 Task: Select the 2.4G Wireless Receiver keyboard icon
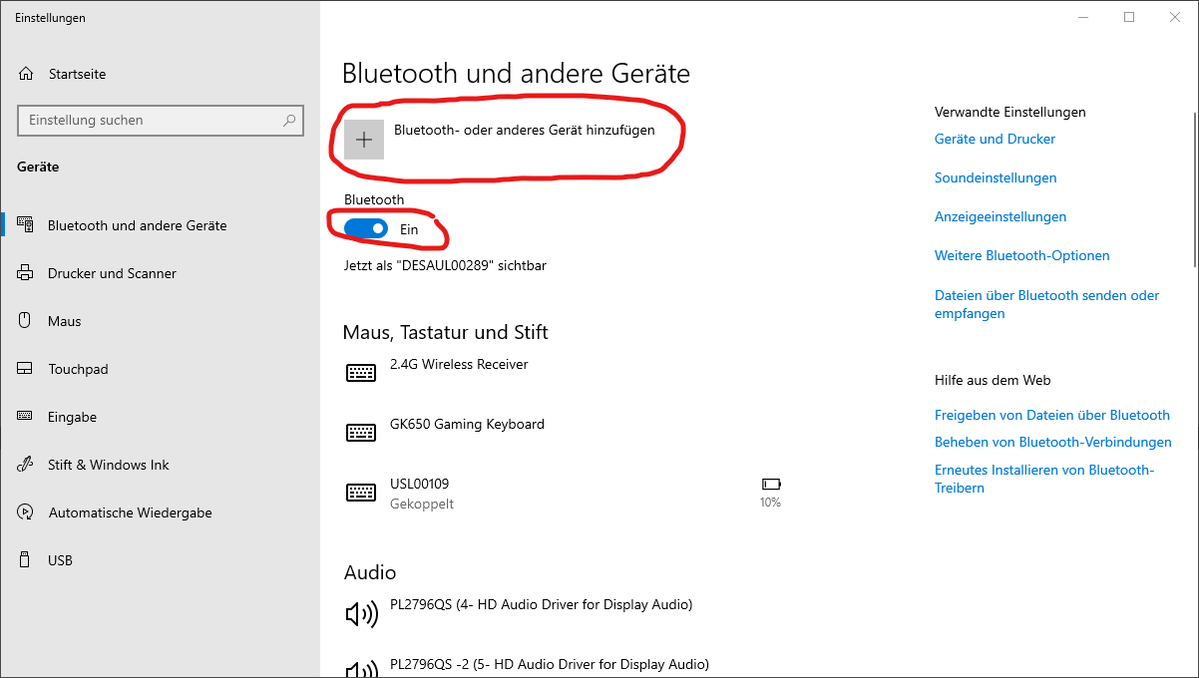point(361,373)
